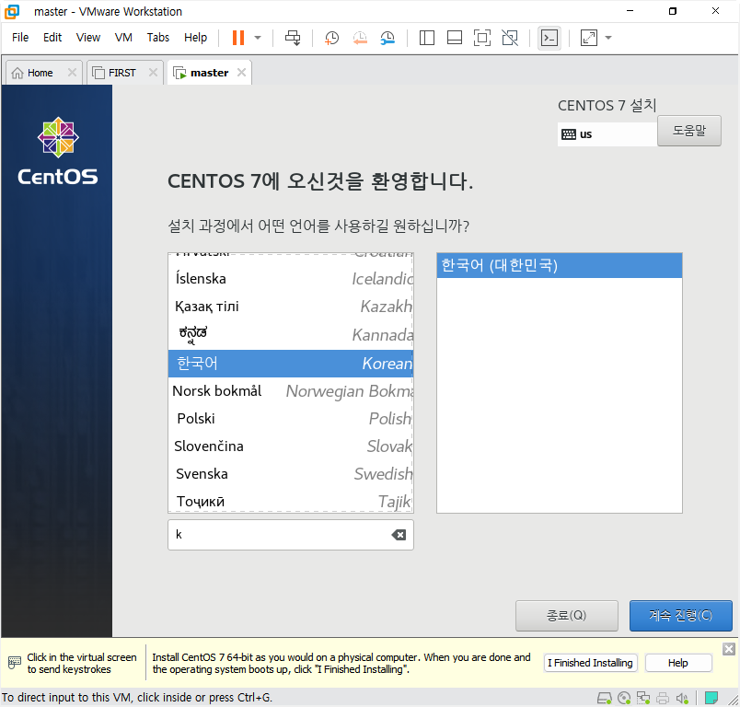Pause the virtual machine
Image resolution: width=740 pixels, height=707 pixels.
238,38
